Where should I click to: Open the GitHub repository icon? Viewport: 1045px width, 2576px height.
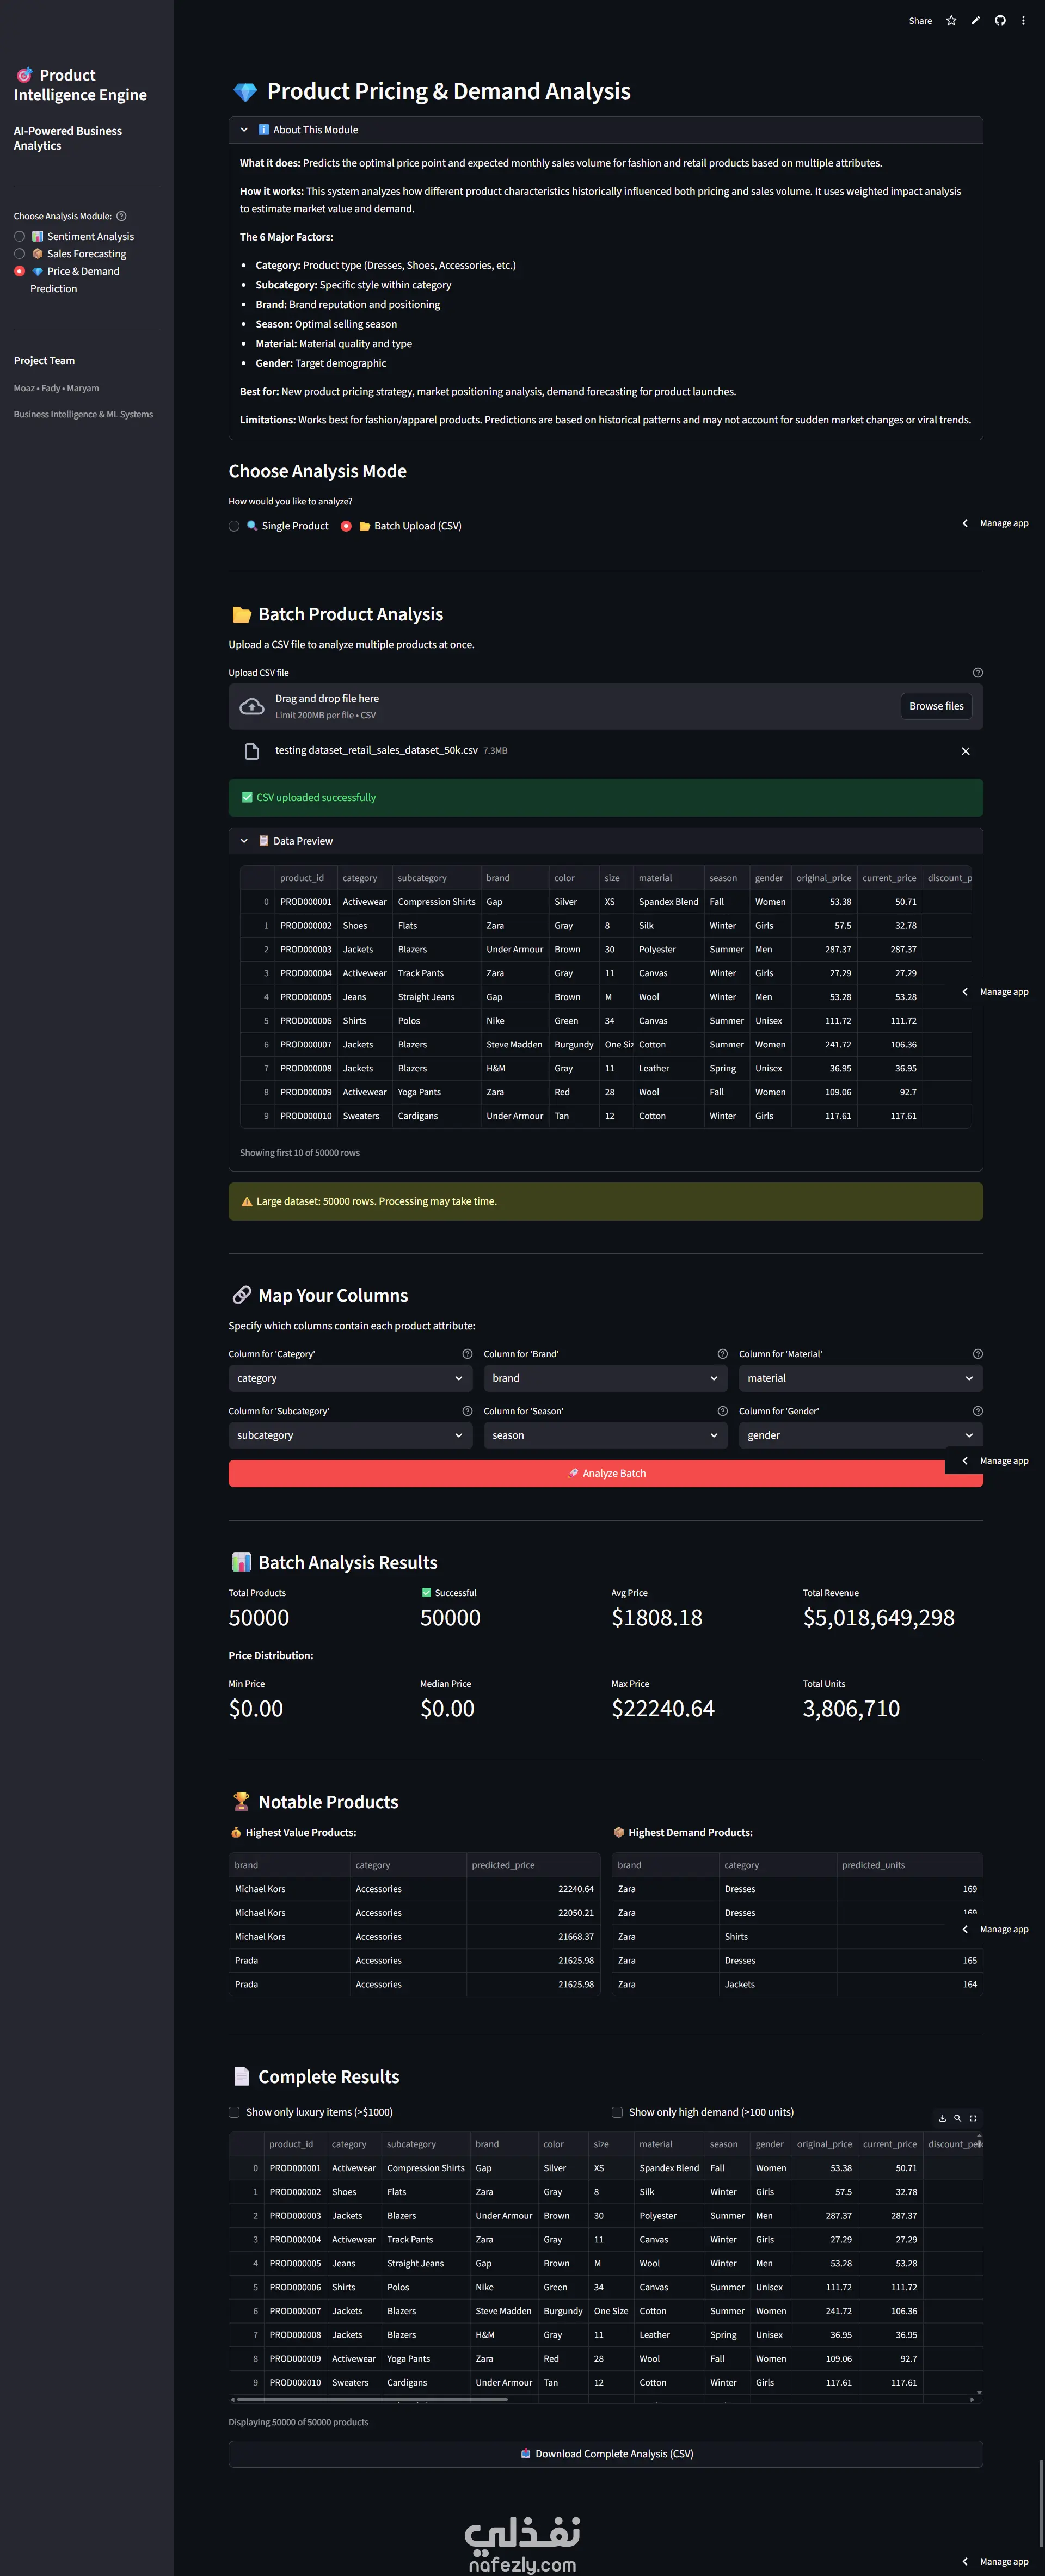(999, 21)
